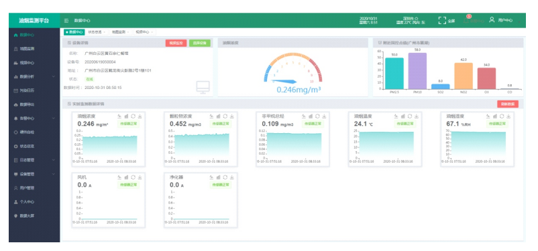The image size is (538, 251).
Task: Collapse sidebar with the hamburger menu icon
Action: tap(66, 21)
